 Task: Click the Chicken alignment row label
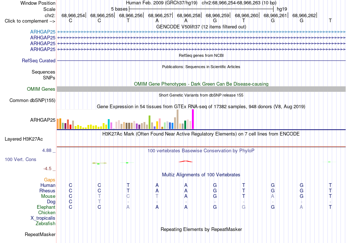[47, 212]
